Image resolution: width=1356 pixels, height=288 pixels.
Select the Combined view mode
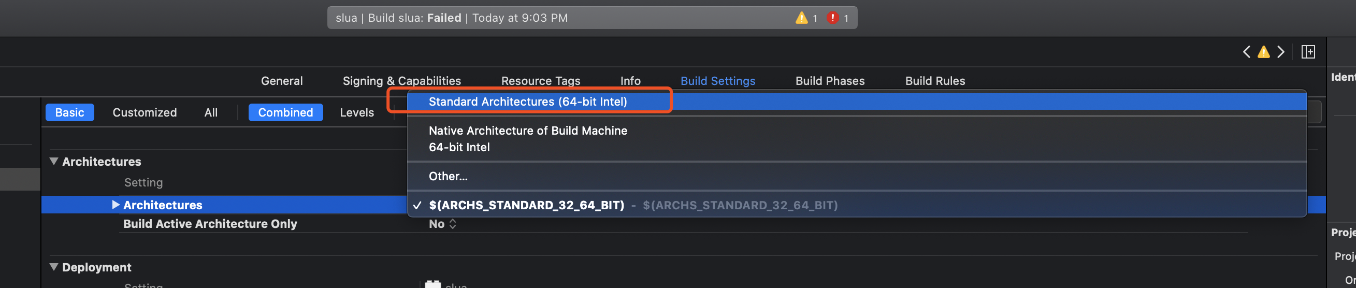point(285,113)
